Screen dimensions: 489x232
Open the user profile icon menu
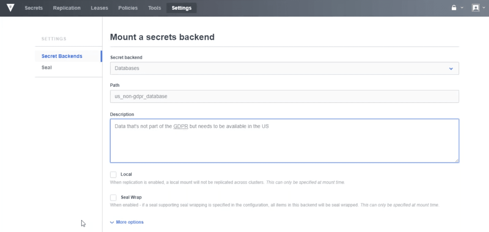(476, 8)
